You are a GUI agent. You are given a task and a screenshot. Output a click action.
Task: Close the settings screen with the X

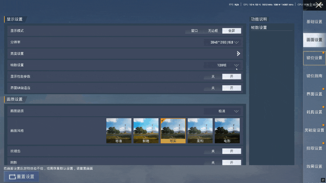coord(319,5)
